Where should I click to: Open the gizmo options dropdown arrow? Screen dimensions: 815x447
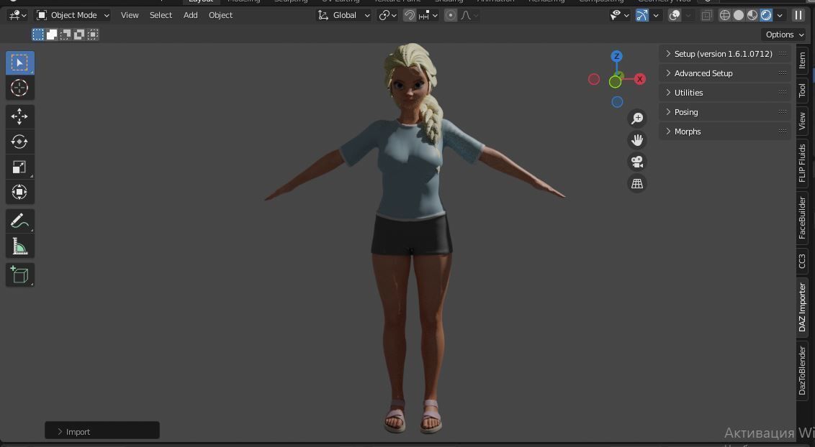point(655,16)
